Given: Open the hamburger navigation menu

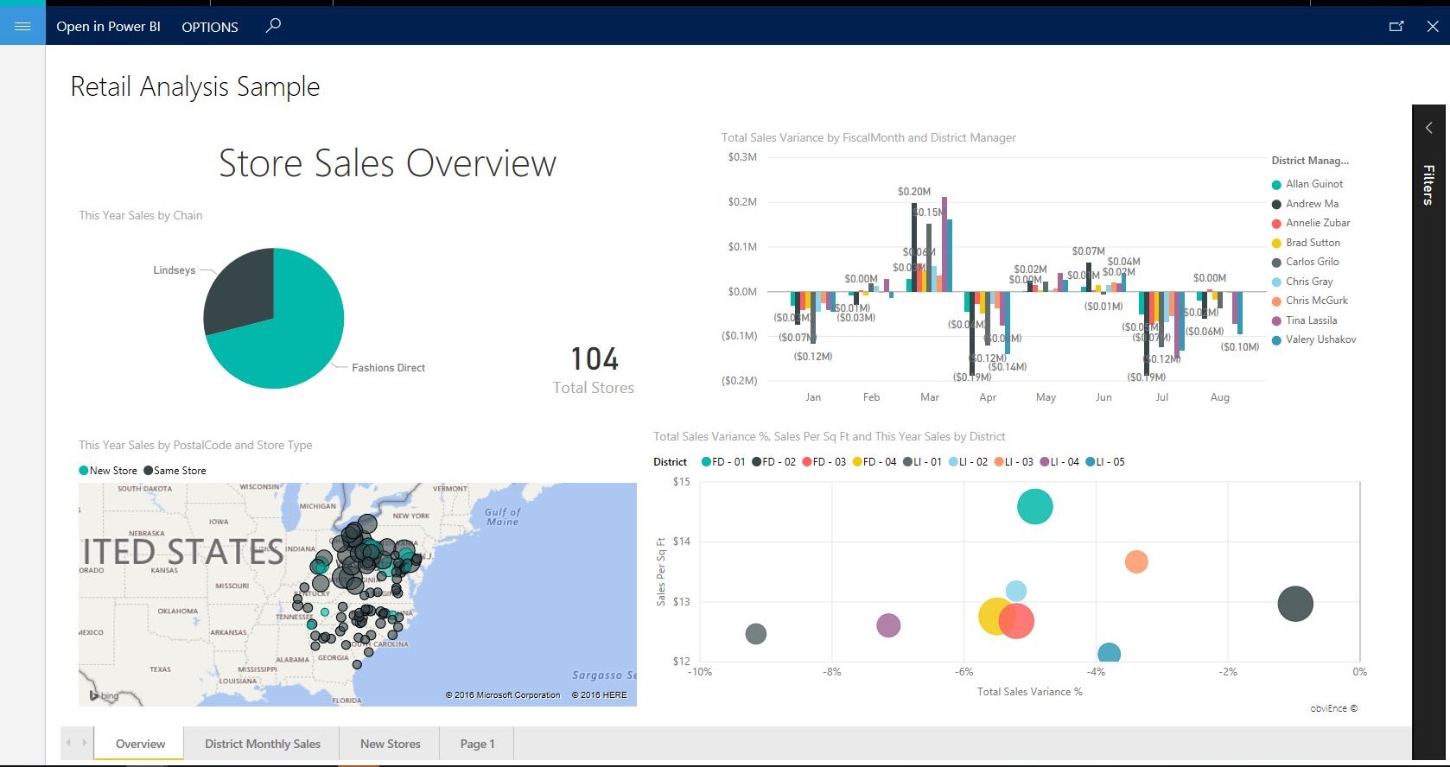Looking at the screenshot, I should [22, 26].
